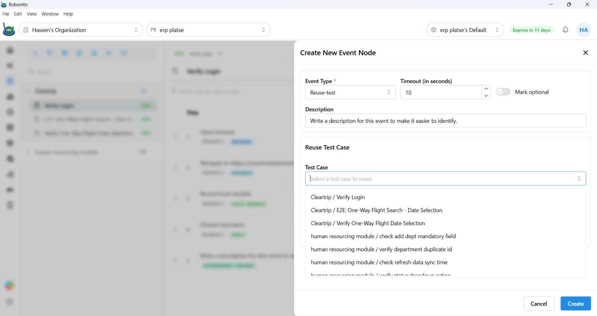Open the notifications bell icon
The image size is (597, 316).
point(565,30)
